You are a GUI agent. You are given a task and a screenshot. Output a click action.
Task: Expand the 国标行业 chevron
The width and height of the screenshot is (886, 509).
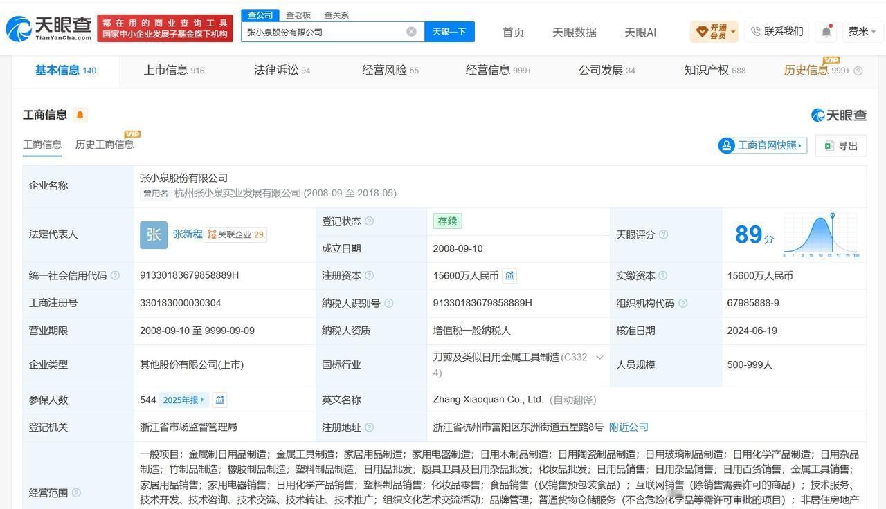click(x=599, y=358)
